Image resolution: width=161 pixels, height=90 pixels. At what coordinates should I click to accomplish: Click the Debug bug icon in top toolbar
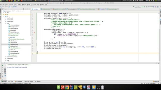pos(144,7)
